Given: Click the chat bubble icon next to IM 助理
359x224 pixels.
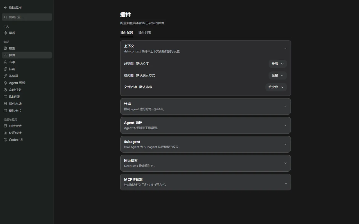Looking at the screenshot, I should coord(5,97).
